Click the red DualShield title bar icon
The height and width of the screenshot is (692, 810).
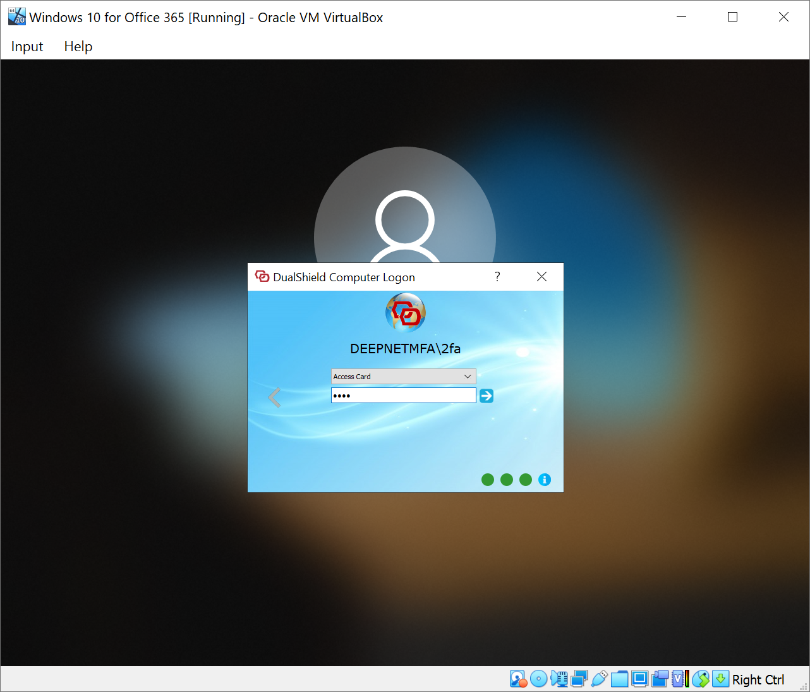(262, 276)
